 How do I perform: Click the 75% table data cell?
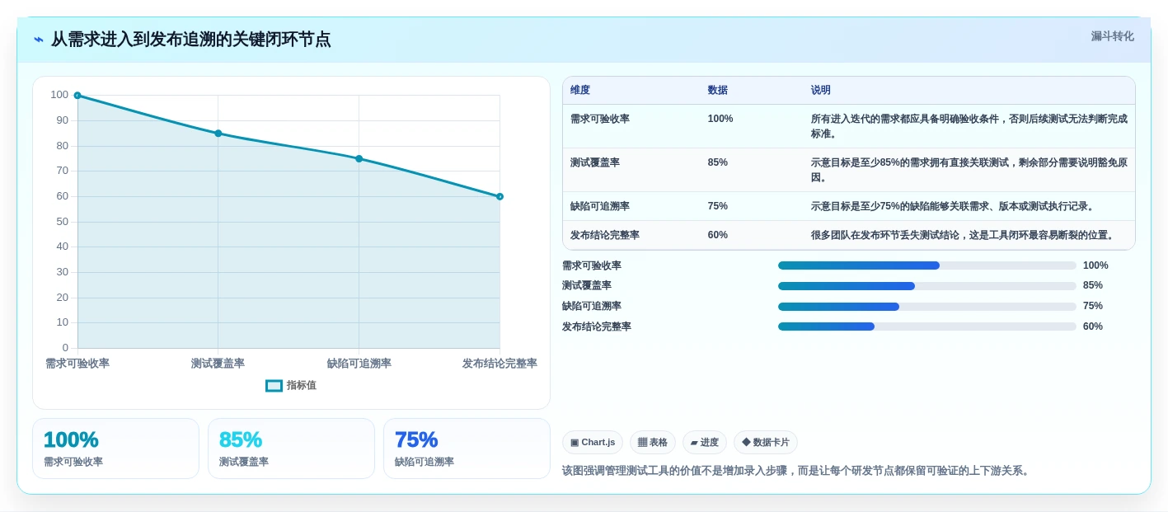click(x=718, y=207)
